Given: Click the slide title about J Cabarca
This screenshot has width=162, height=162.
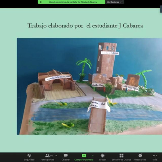Looking at the screenshot, I should (85, 26).
